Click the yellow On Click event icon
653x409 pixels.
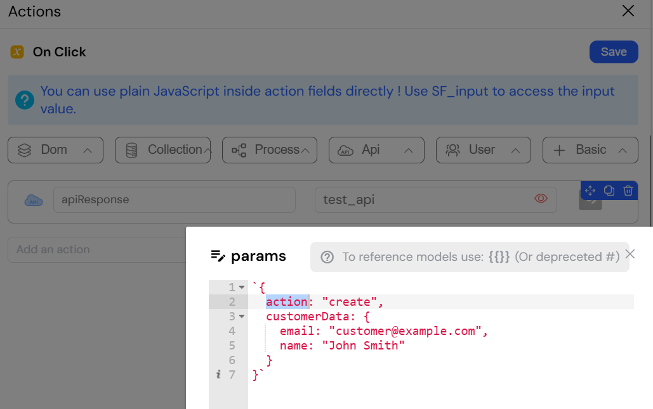pos(17,52)
